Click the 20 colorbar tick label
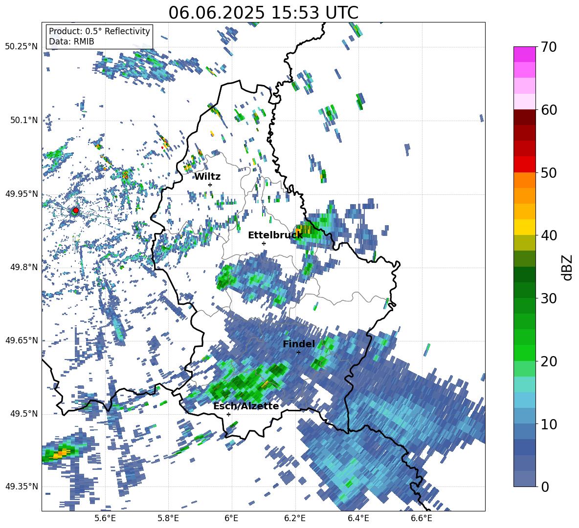This screenshot has height=528, width=579. [549, 361]
